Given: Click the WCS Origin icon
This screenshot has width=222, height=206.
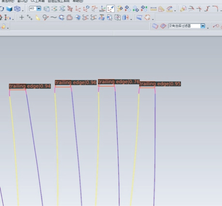Looking at the screenshot, I should 78,9.
